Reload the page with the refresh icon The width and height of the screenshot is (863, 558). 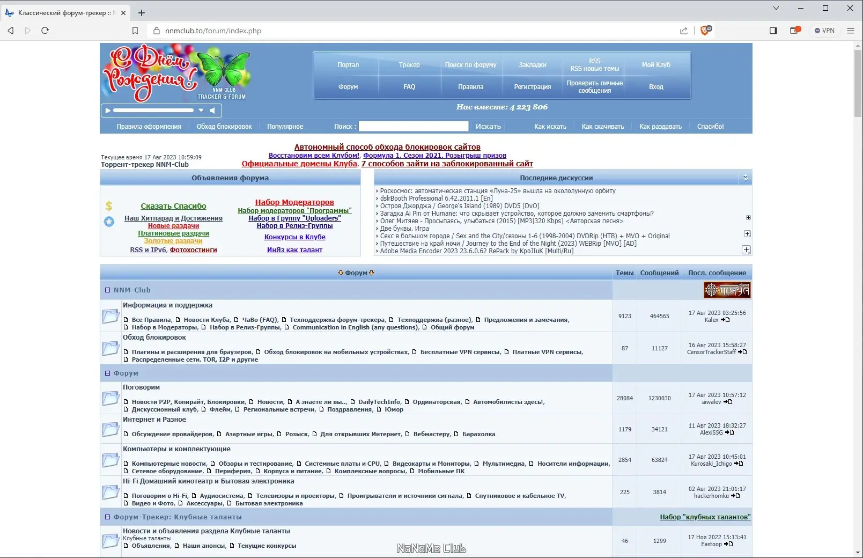(x=45, y=31)
